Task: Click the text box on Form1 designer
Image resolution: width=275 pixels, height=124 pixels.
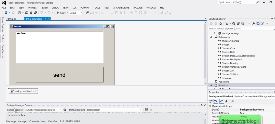Action: (60, 47)
